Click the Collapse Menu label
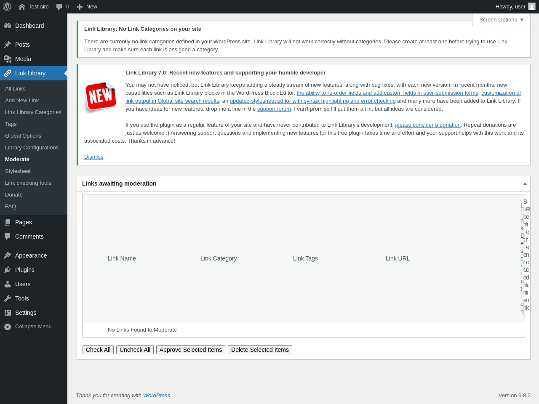 click(33, 327)
